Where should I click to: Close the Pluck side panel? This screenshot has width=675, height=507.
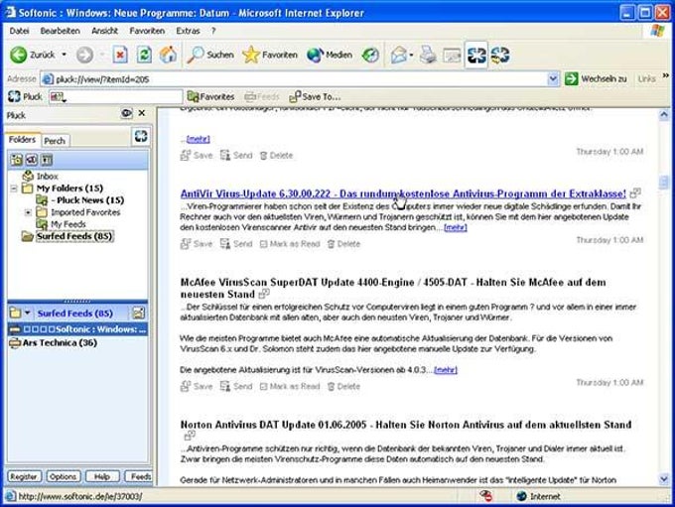142,113
